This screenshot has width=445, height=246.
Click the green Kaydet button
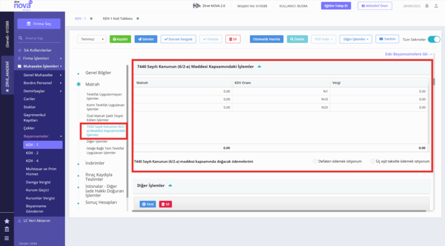point(120,39)
